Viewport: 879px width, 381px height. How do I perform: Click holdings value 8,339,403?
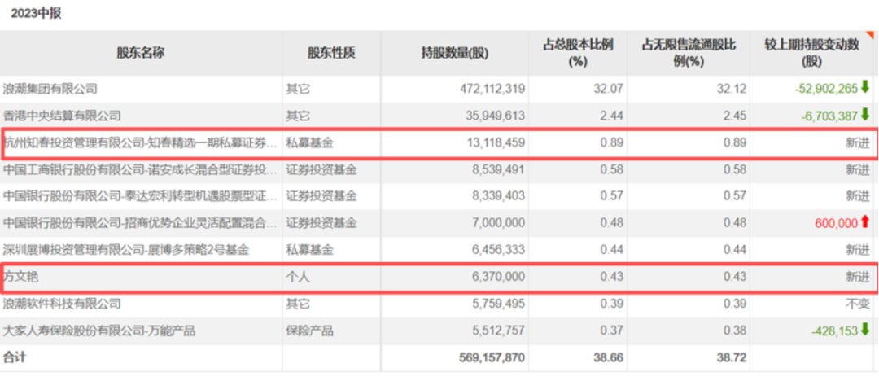(x=496, y=196)
